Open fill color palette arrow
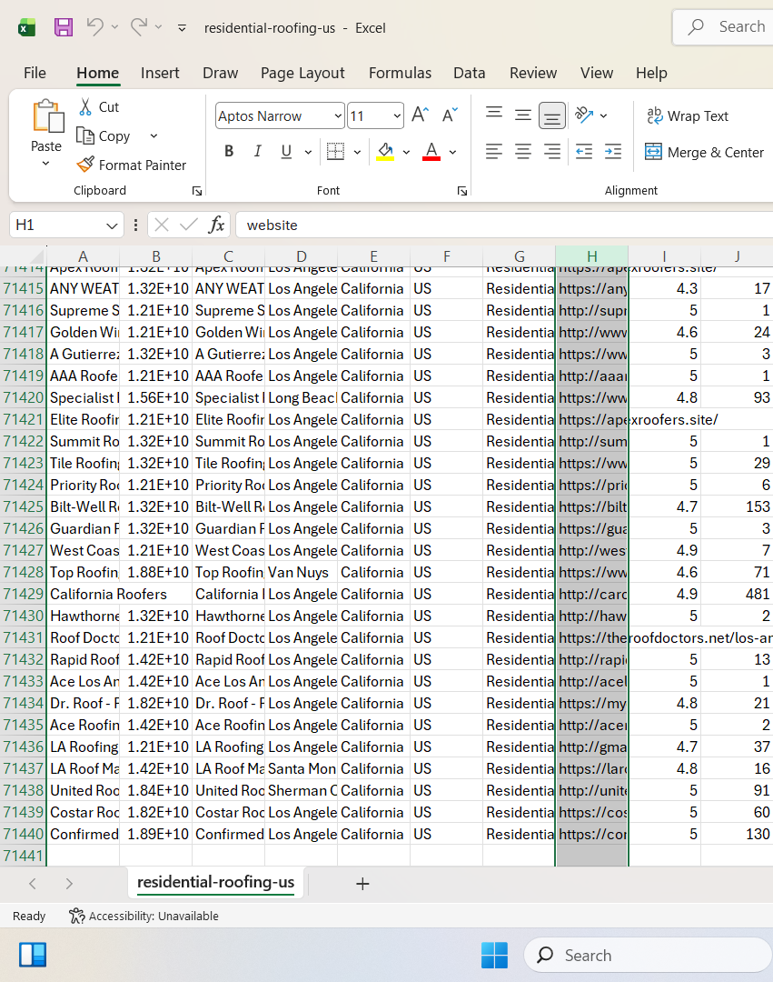The height and width of the screenshot is (982, 773). [407, 152]
